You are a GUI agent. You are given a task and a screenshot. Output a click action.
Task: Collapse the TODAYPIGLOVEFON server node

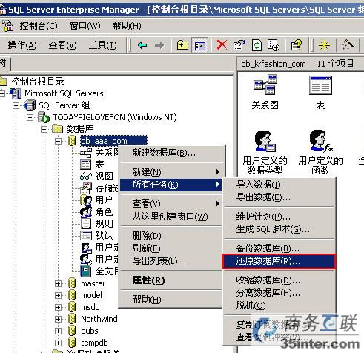pyautogui.click(x=30, y=117)
